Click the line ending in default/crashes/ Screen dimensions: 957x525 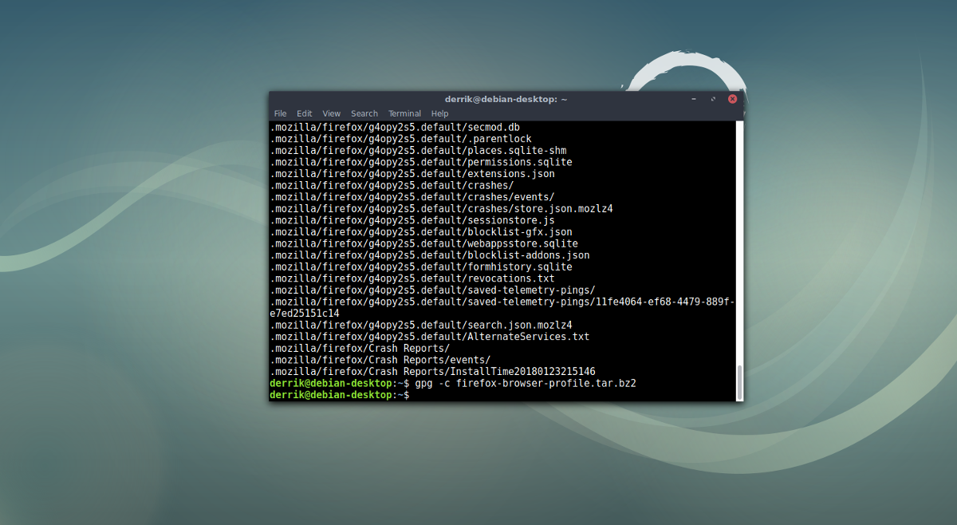point(392,185)
